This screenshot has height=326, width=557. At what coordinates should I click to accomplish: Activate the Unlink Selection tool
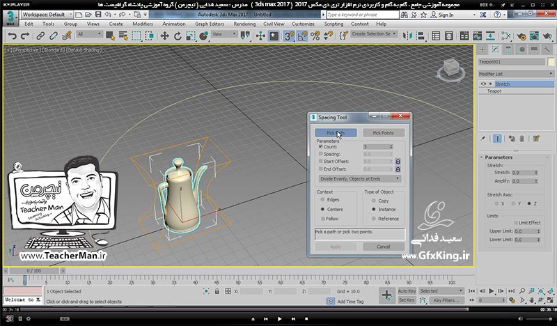point(54,36)
